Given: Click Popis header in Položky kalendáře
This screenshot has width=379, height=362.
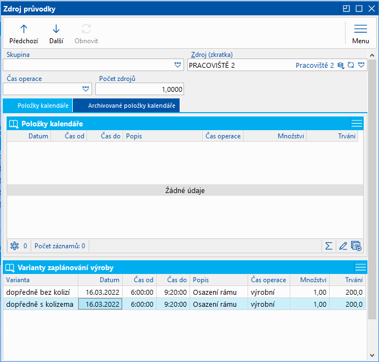Looking at the screenshot, I should click(163, 136).
